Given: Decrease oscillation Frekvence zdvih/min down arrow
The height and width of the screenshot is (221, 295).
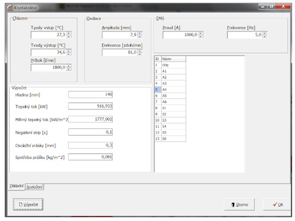Looking at the screenshot, I should tap(140, 54).
